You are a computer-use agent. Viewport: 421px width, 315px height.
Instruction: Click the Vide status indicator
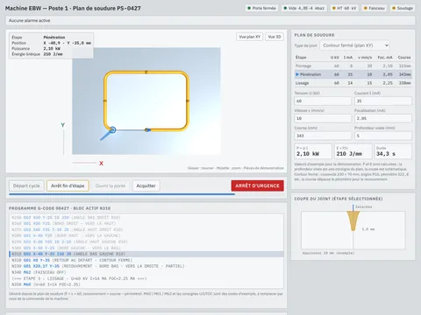click(x=304, y=8)
